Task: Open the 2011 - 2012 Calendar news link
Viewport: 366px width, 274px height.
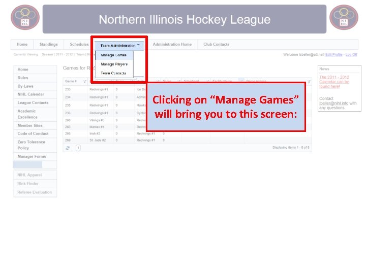Action: pos(334,82)
